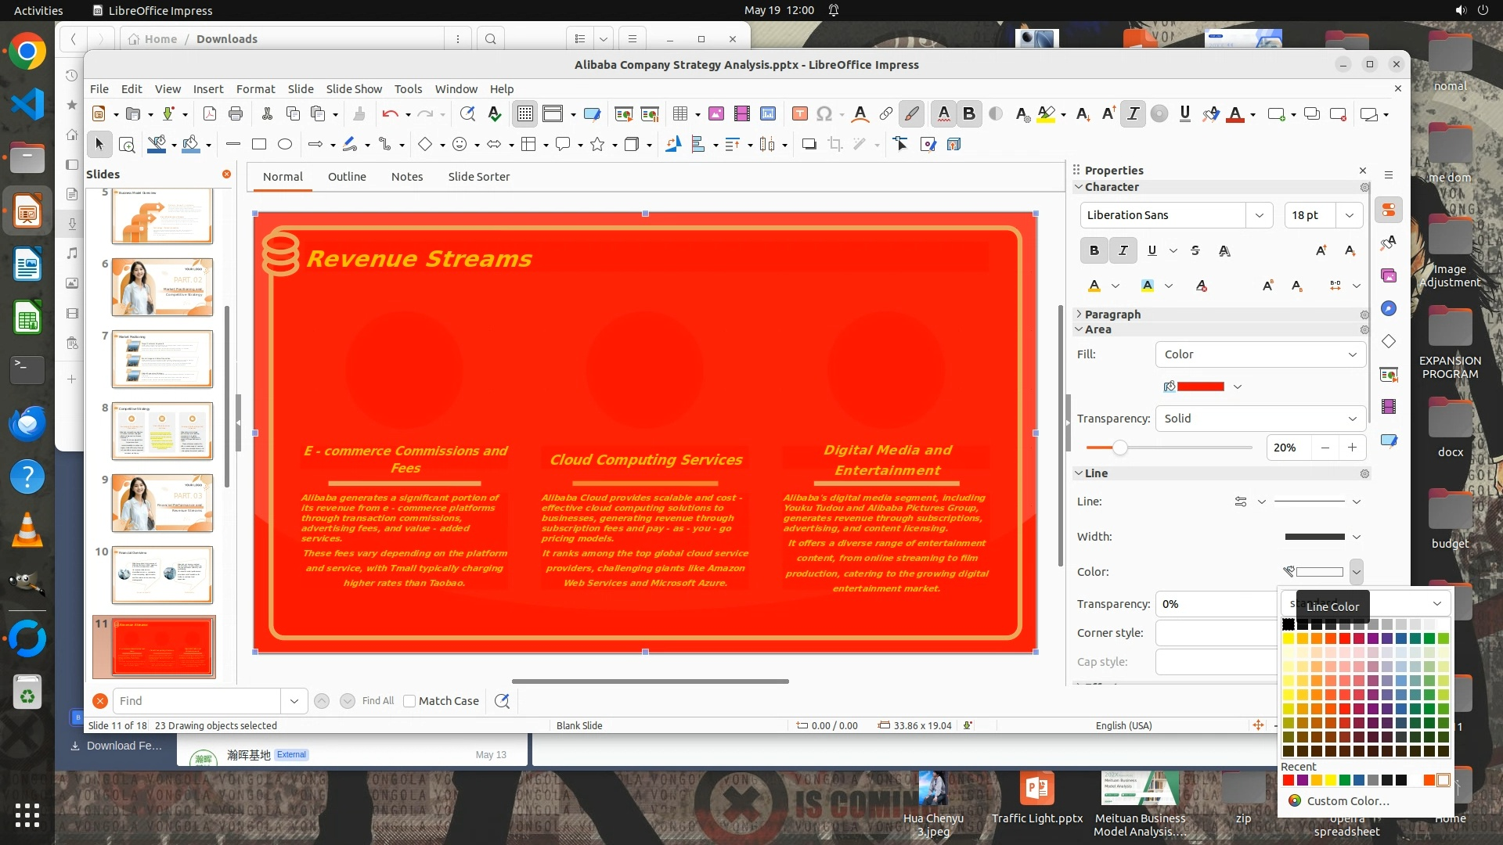Select the Rectangle drawing tool

pyautogui.click(x=259, y=144)
